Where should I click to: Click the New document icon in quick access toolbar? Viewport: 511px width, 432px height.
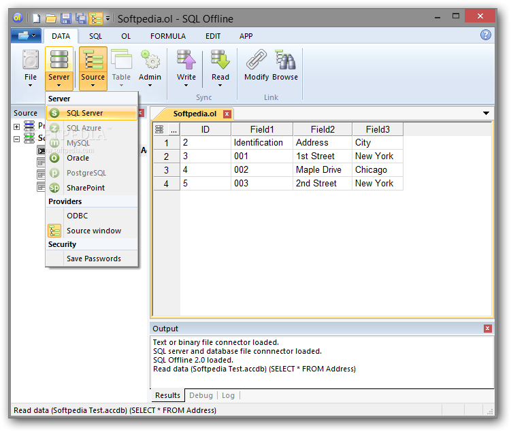pos(37,18)
